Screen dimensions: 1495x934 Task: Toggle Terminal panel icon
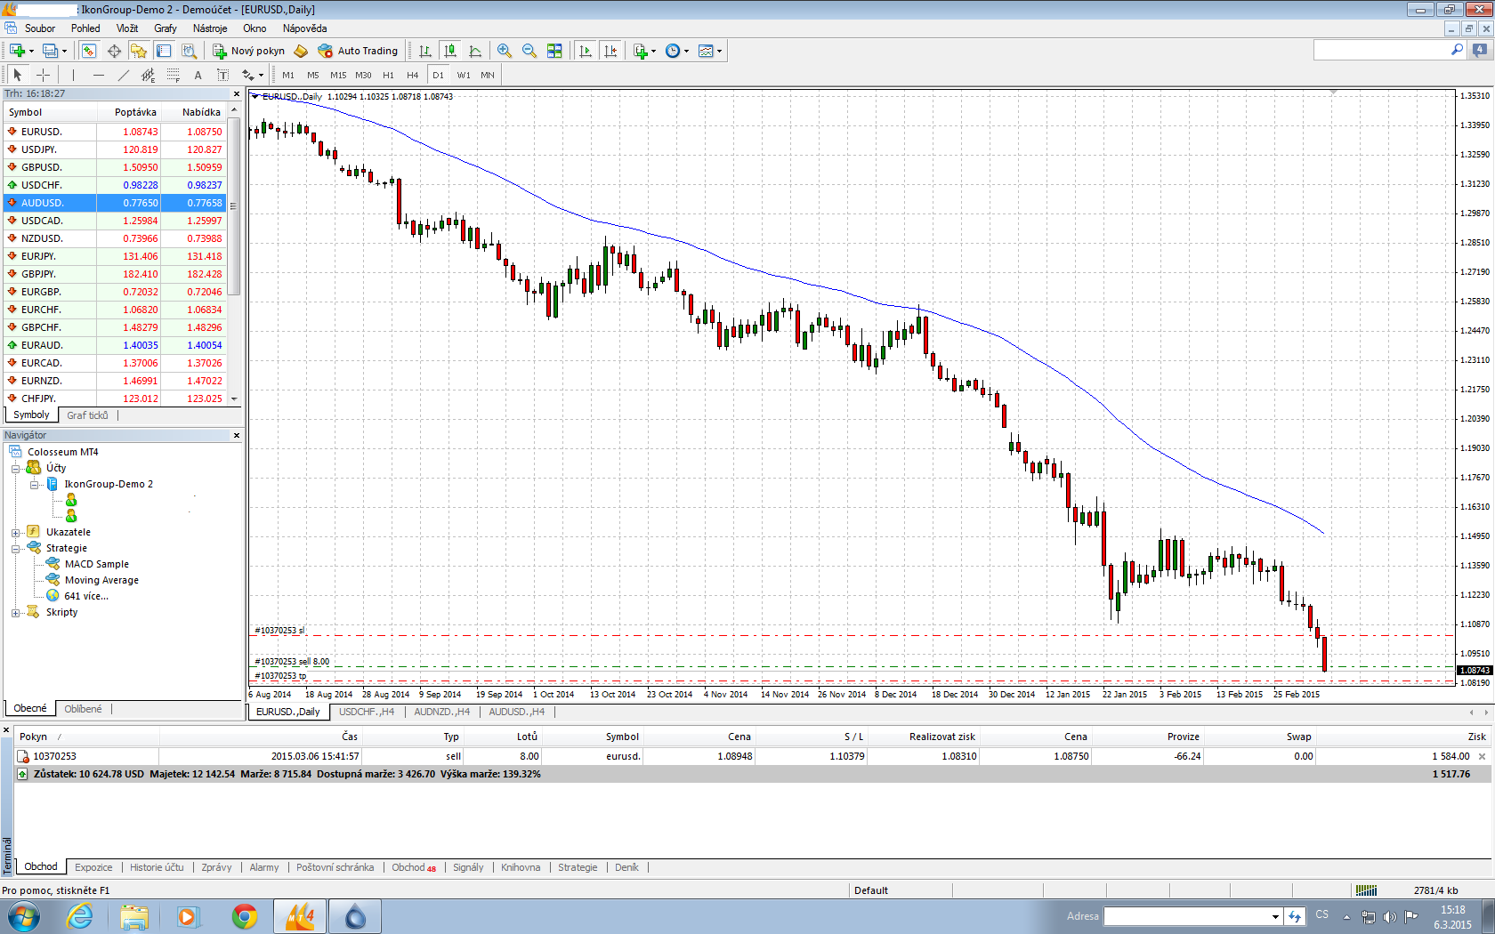(x=164, y=51)
